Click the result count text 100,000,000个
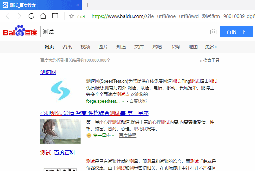 [98, 60]
